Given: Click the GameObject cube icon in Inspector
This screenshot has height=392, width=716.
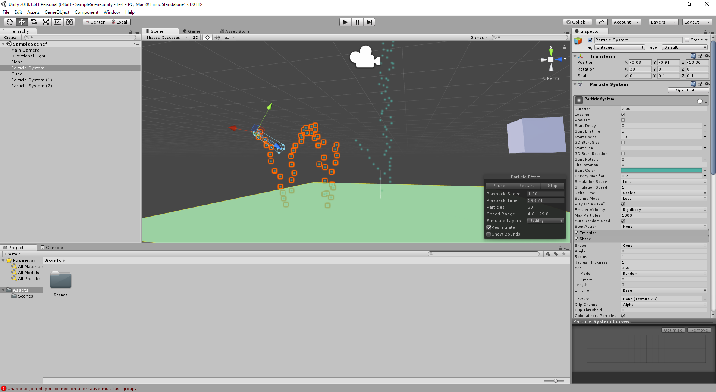Looking at the screenshot, I should pyautogui.click(x=578, y=41).
